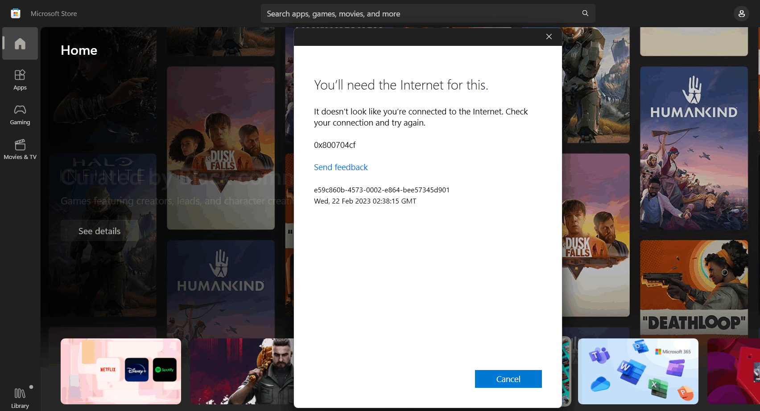Image resolution: width=760 pixels, height=411 pixels.
Task: Open the Library in the sidebar
Action: pos(20,398)
